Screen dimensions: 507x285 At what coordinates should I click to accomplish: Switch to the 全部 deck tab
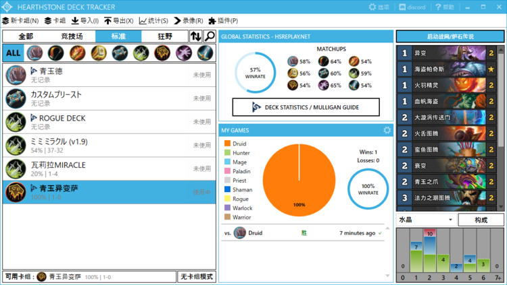coord(26,36)
